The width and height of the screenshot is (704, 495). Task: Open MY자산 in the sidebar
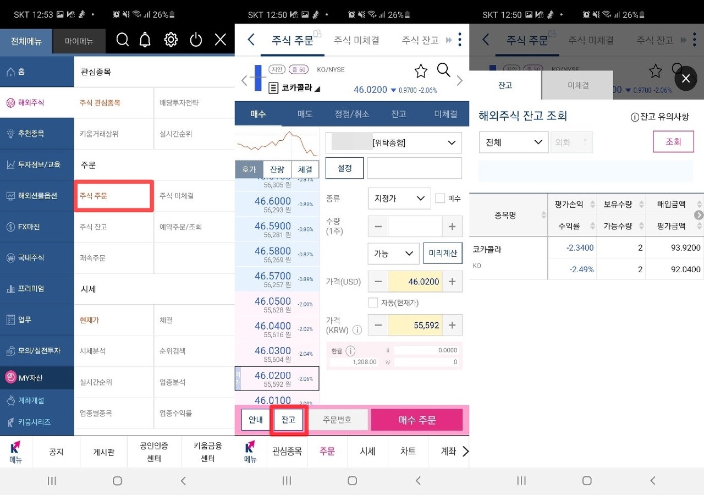pyautogui.click(x=37, y=378)
